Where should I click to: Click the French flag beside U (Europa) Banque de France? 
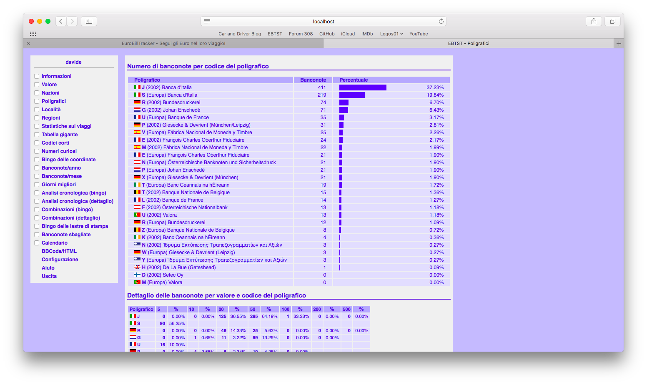click(x=137, y=117)
